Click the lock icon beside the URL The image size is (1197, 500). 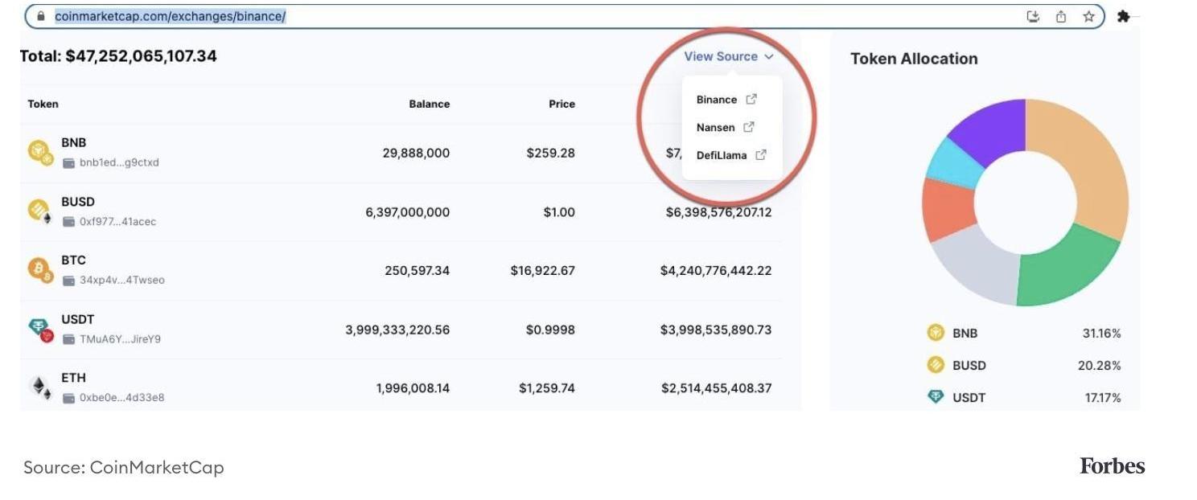[x=41, y=16]
